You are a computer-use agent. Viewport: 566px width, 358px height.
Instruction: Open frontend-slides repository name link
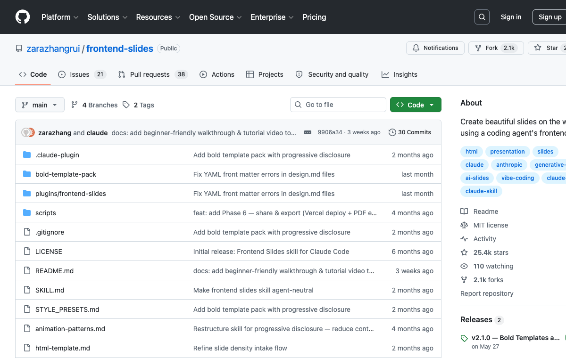[120, 49]
